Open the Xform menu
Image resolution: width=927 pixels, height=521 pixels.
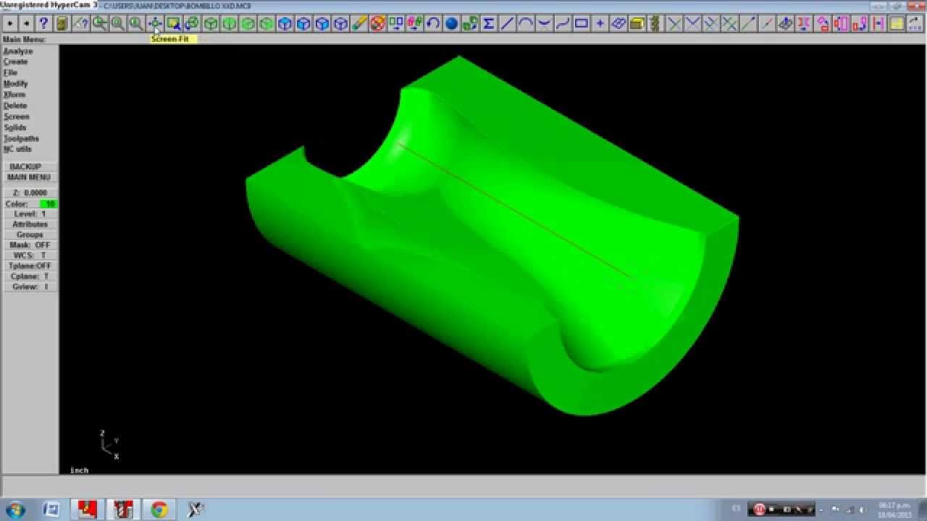(14, 95)
